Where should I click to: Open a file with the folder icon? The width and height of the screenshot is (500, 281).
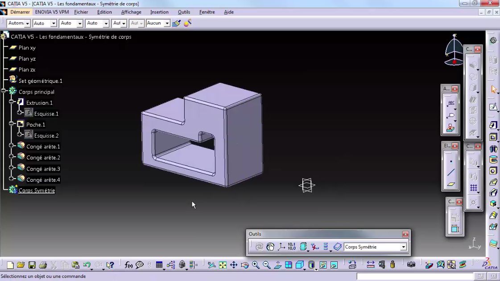[21, 265]
